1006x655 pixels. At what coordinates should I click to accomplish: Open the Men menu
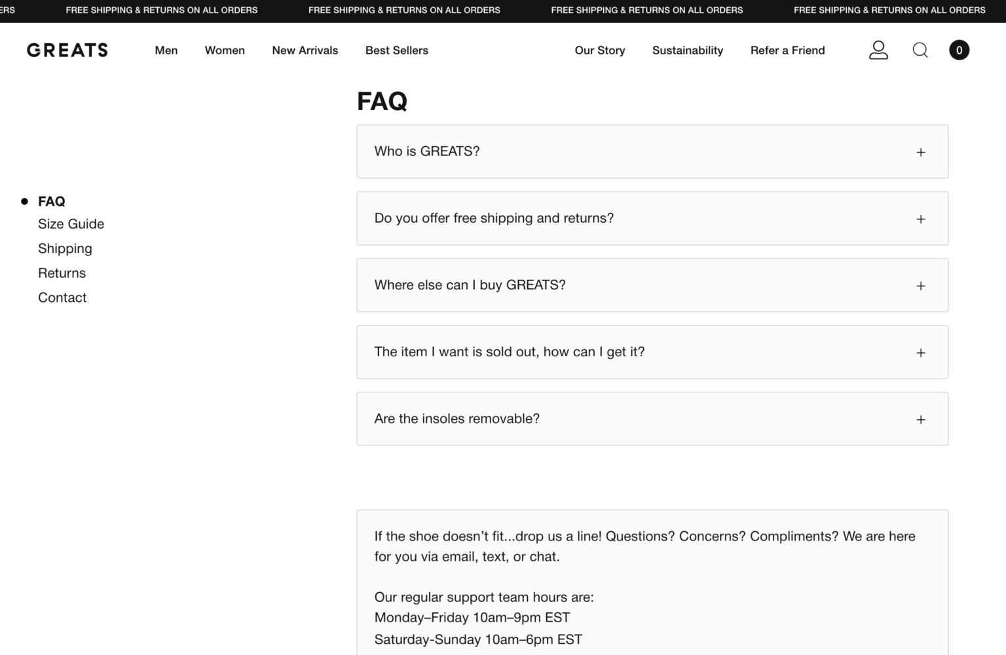[166, 50]
